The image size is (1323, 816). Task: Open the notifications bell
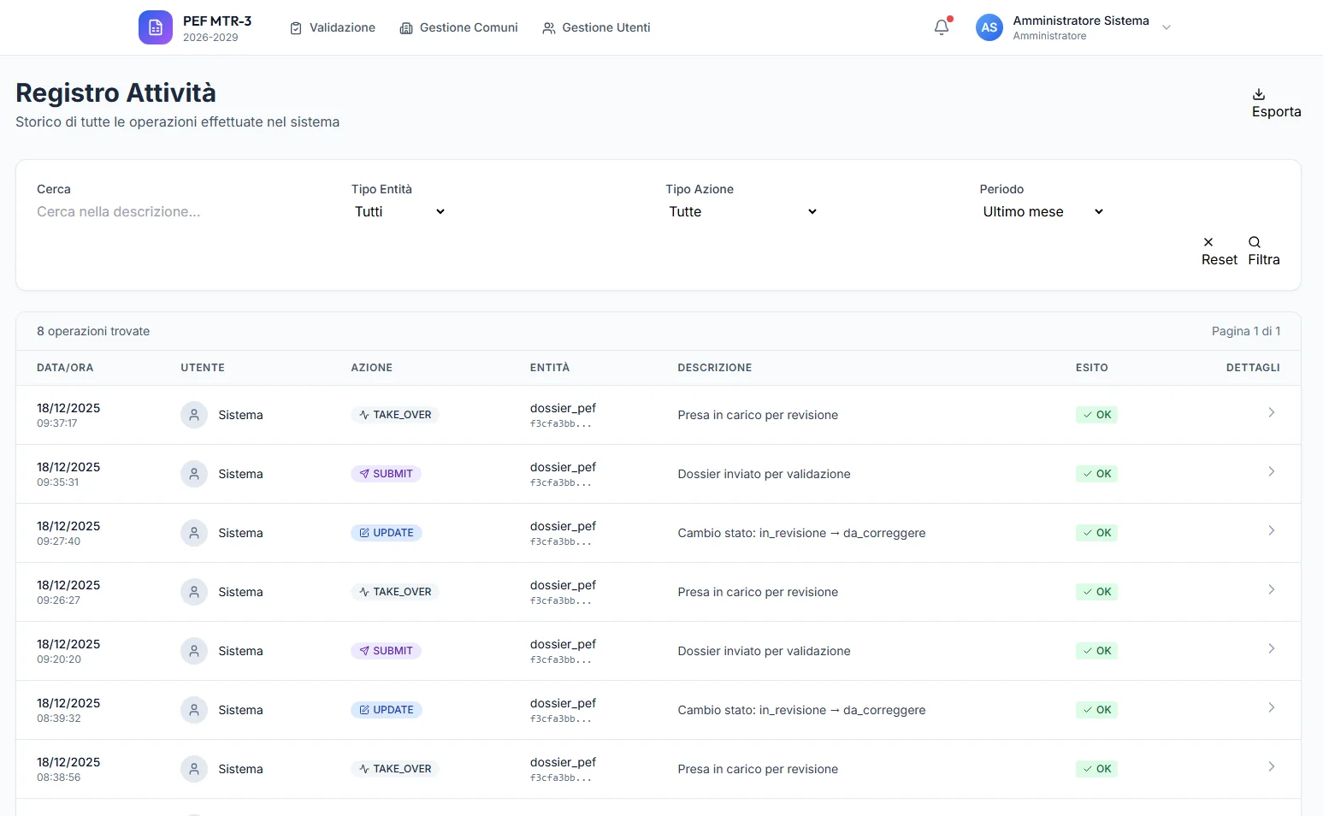click(x=942, y=27)
